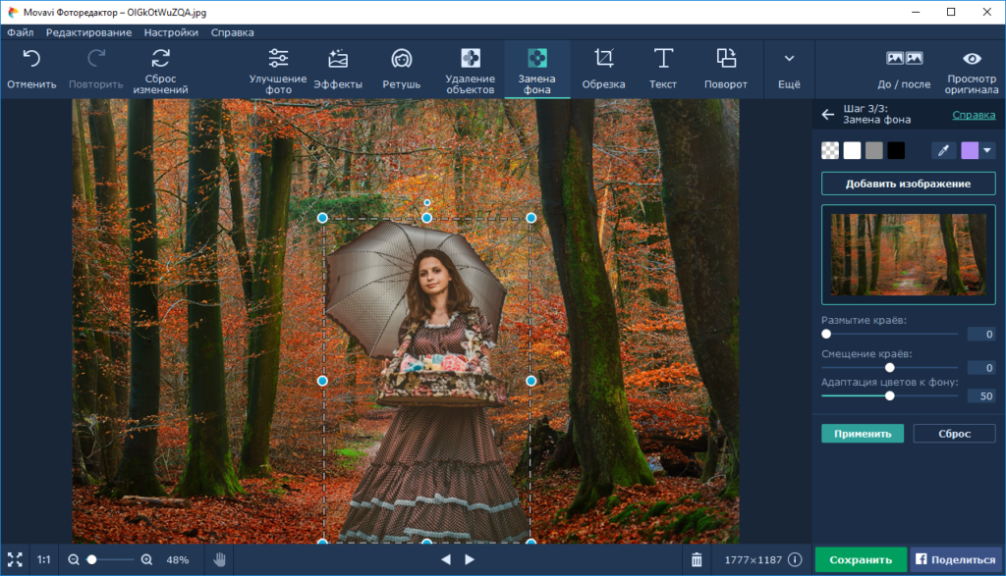Viewport: 1006px width, 576px height.
Task: Open the Файл menu
Action: tap(20, 32)
